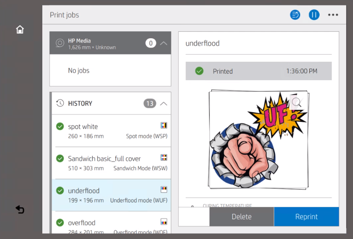Open the job queue options icon
This screenshot has height=239, width=353.
point(295,15)
